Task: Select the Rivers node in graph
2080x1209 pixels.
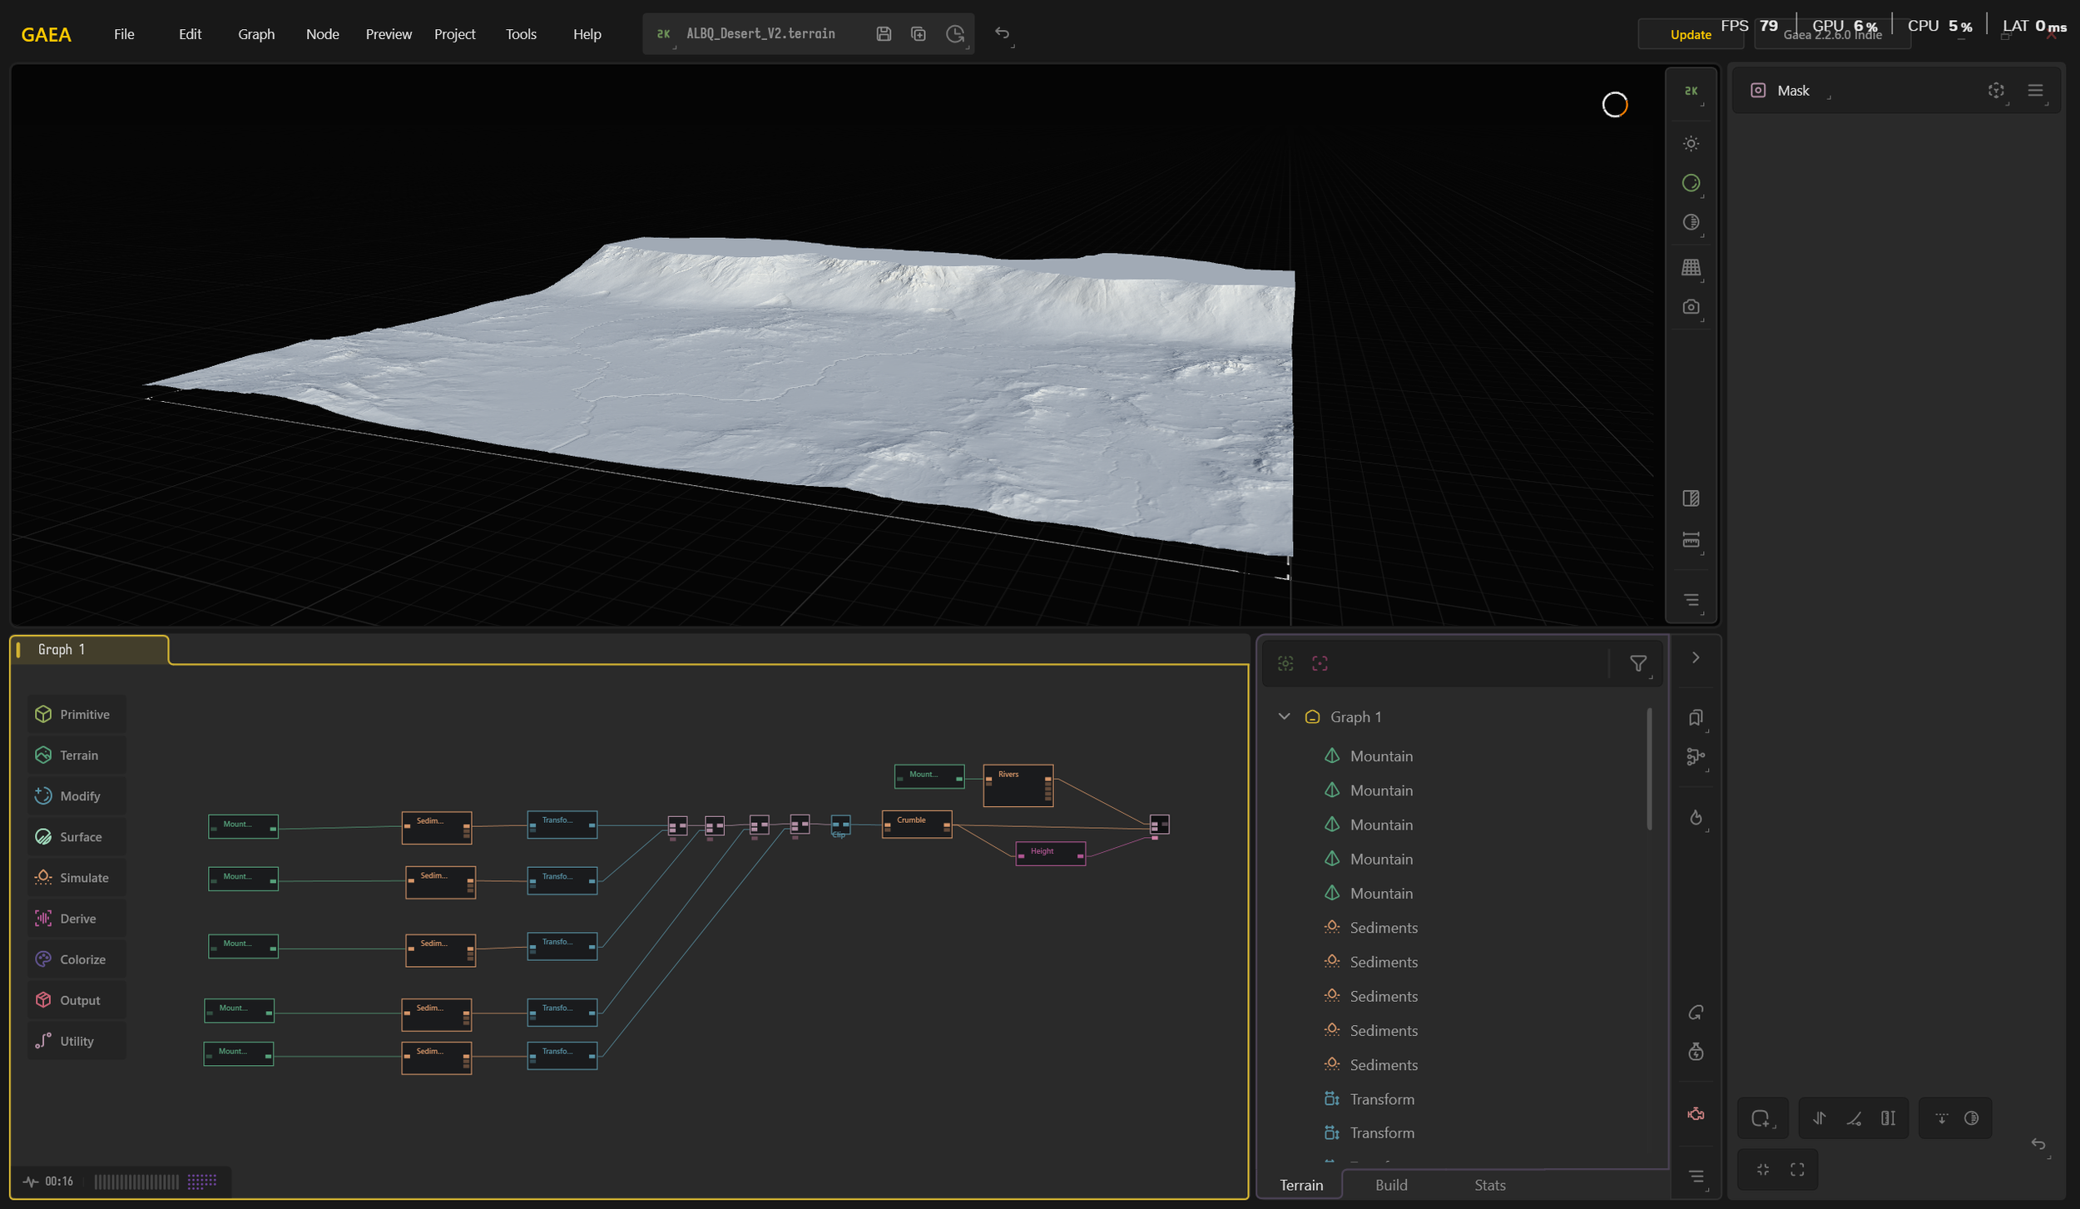Action: 1018,785
